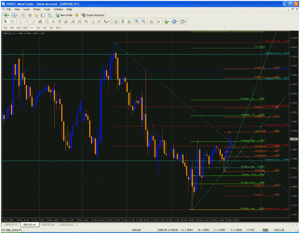Image resolution: width=300 pixels, height=233 pixels.
Task: Select the trendline drawing tool
Action: point(34,22)
